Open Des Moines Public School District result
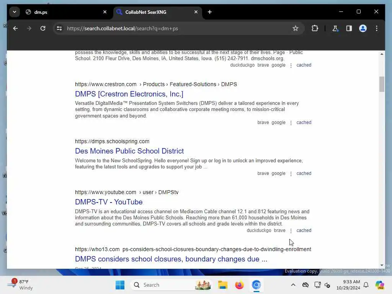 pyautogui.click(x=129, y=151)
